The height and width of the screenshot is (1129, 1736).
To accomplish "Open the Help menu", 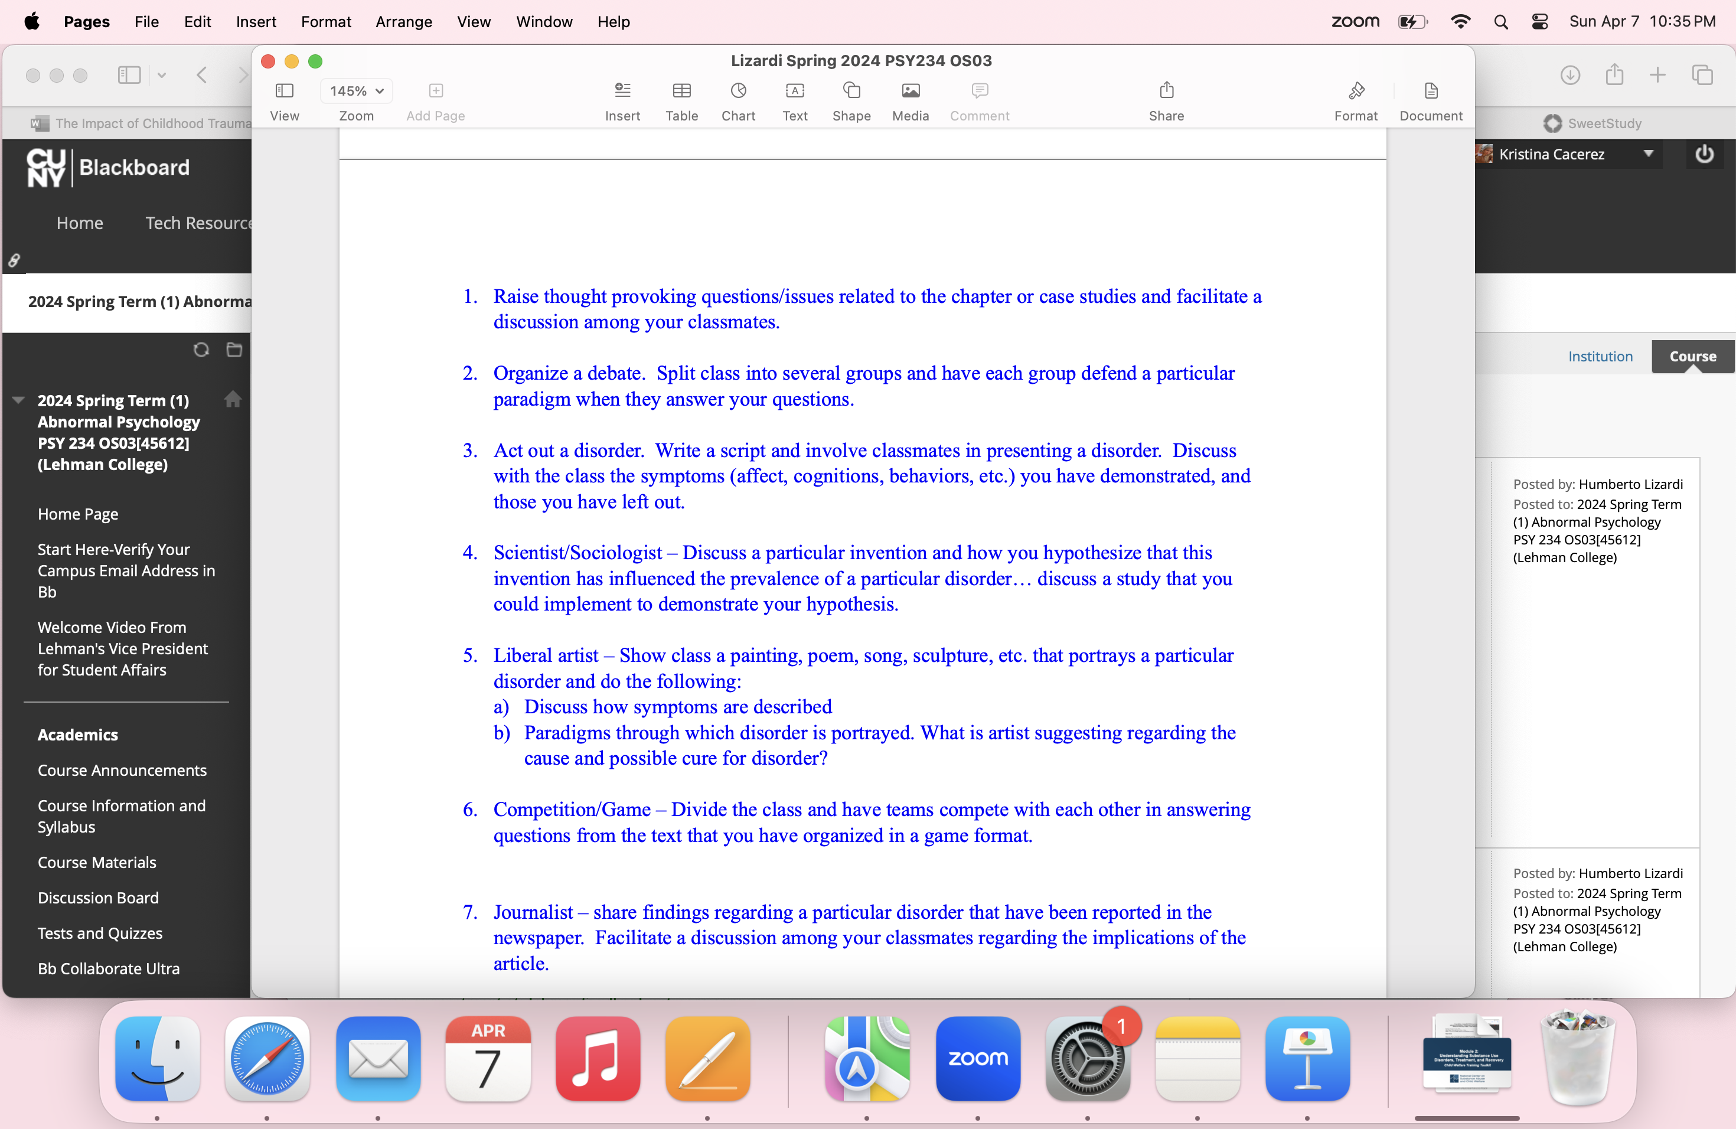I will coord(614,22).
